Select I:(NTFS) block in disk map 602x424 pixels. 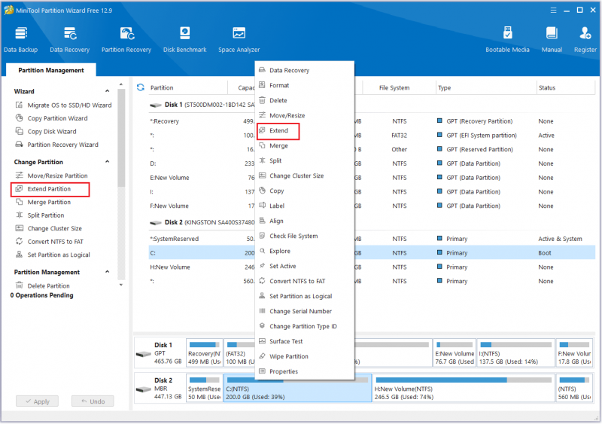(515, 352)
